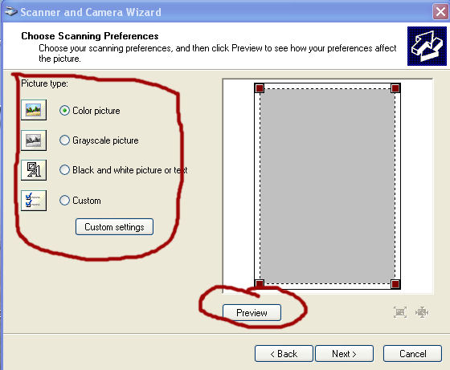450x370 pixels.
Task: Click the top-left crop handle
Action: coord(260,88)
